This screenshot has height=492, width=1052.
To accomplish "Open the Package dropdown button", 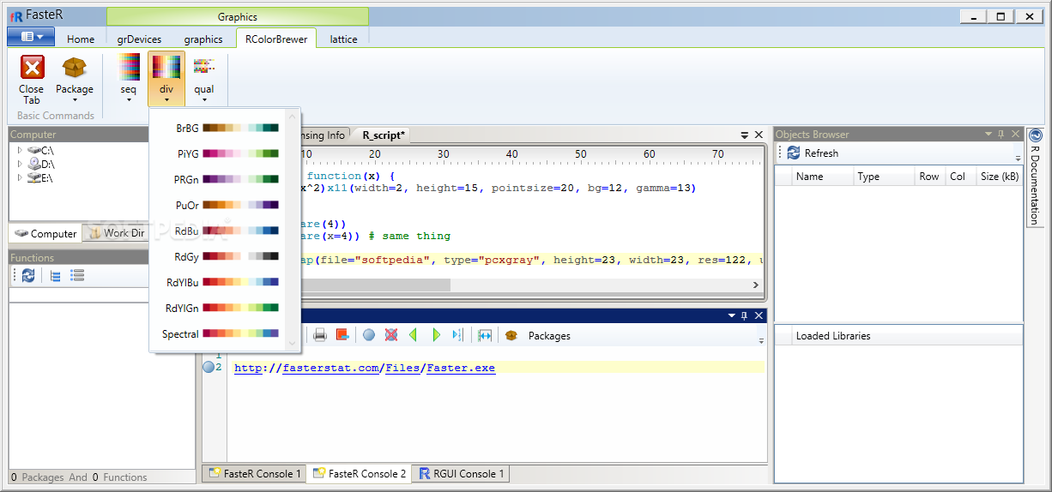I will [75, 79].
